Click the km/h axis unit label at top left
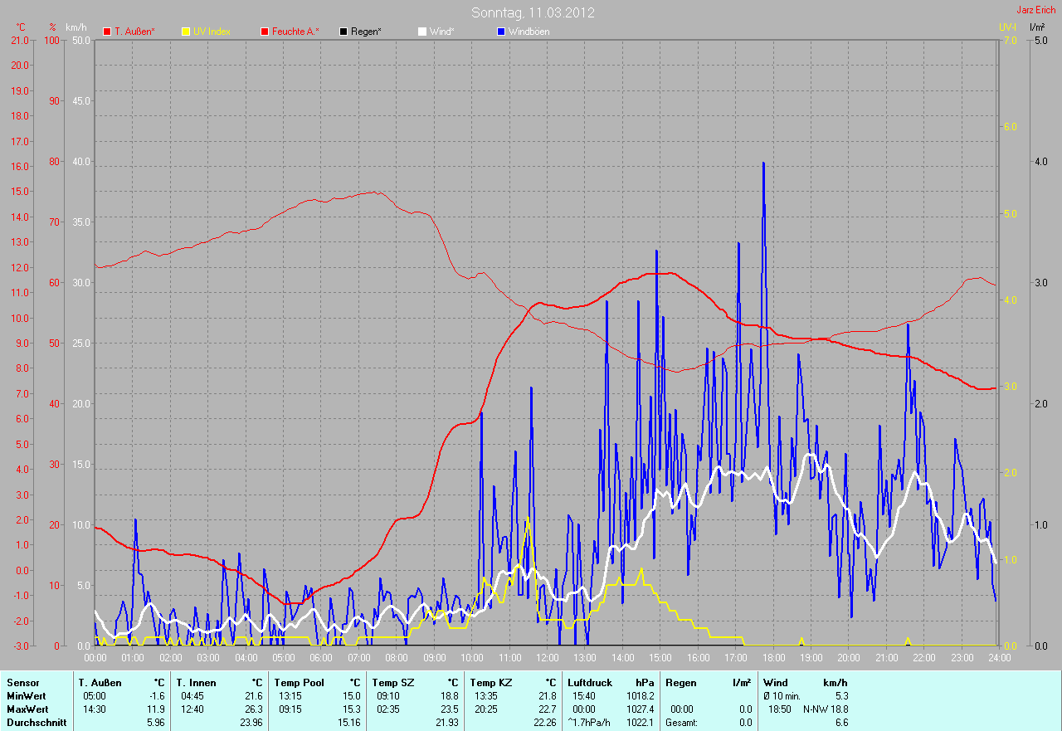Screen dimensions: 1062x731 [76, 27]
